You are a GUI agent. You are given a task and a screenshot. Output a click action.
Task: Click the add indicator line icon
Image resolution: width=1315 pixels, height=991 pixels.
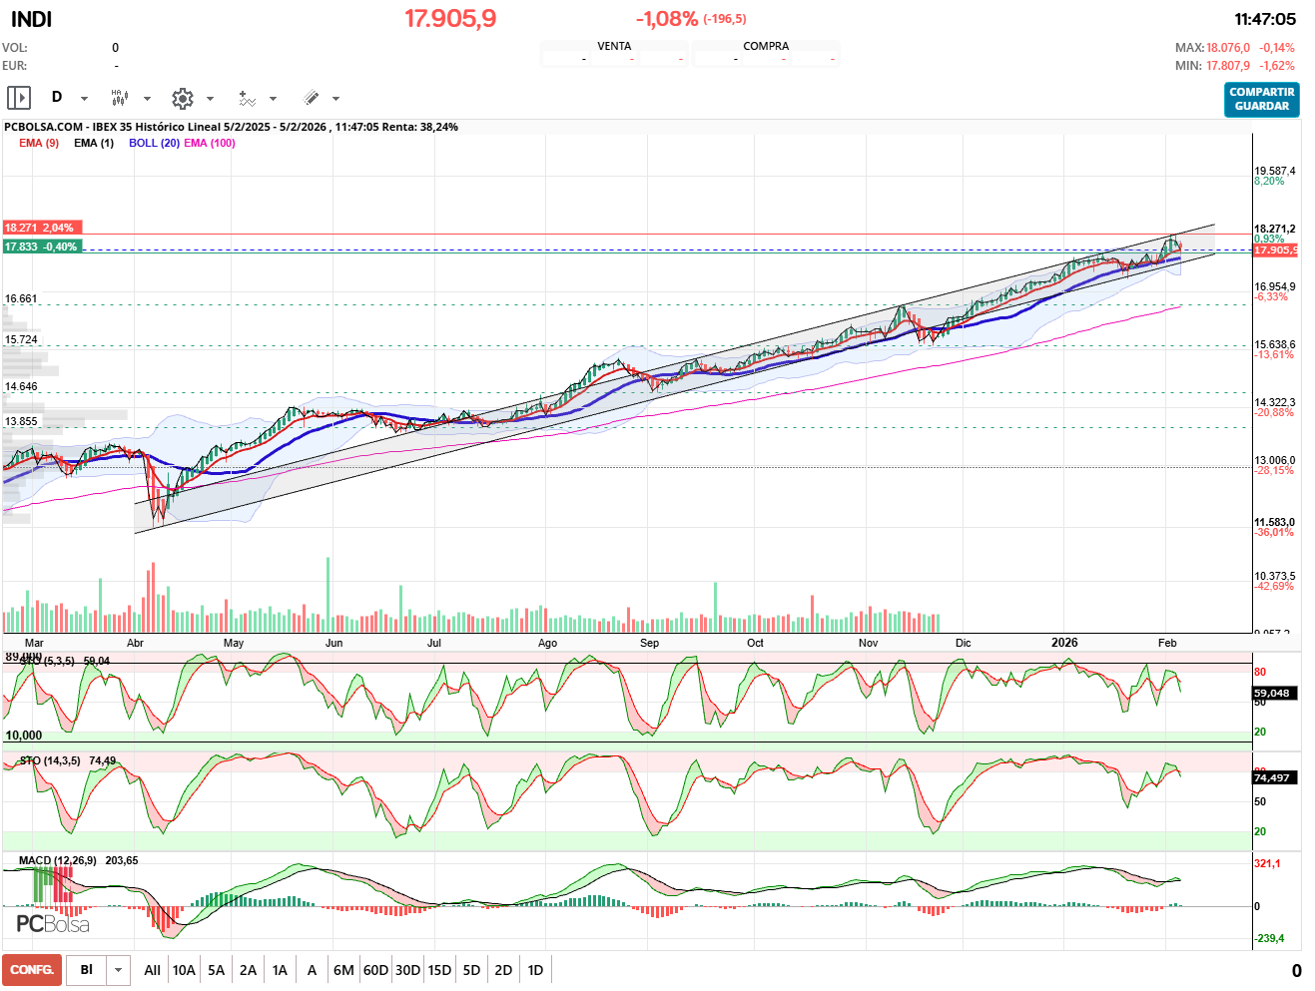(x=247, y=98)
